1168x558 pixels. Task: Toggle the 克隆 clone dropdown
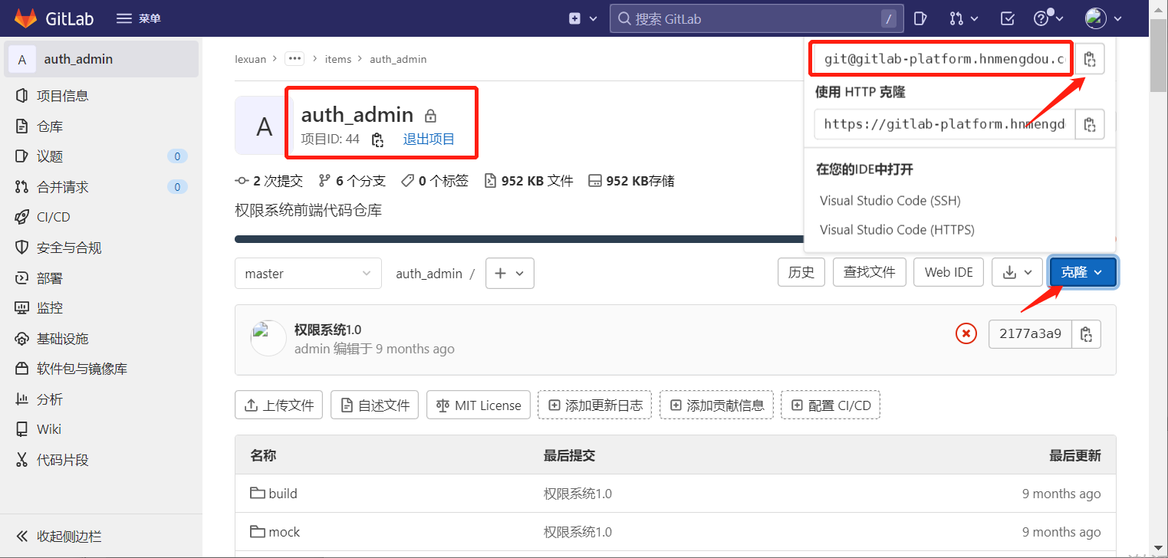1082,272
